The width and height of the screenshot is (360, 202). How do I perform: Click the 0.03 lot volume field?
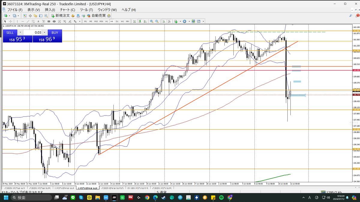pyautogui.click(x=32, y=33)
